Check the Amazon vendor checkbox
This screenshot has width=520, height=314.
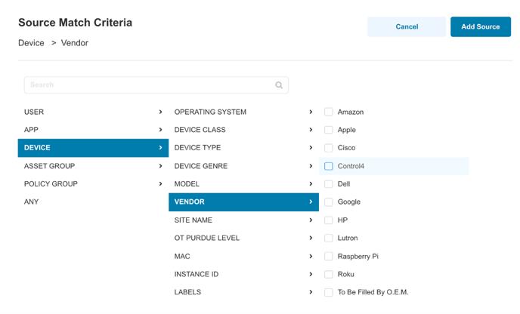click(x=329, y=112)
